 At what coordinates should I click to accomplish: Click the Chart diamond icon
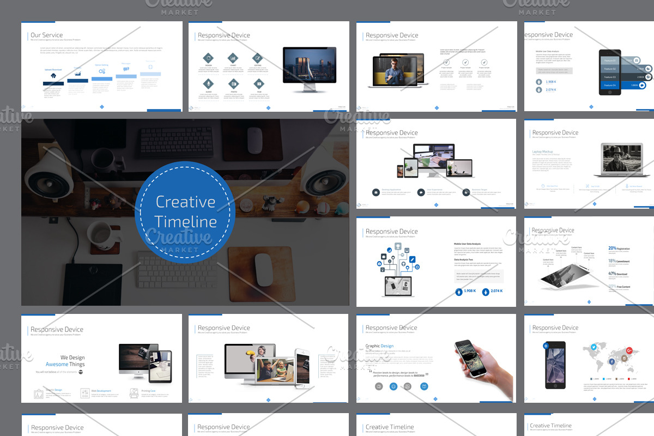click(233, 58)
